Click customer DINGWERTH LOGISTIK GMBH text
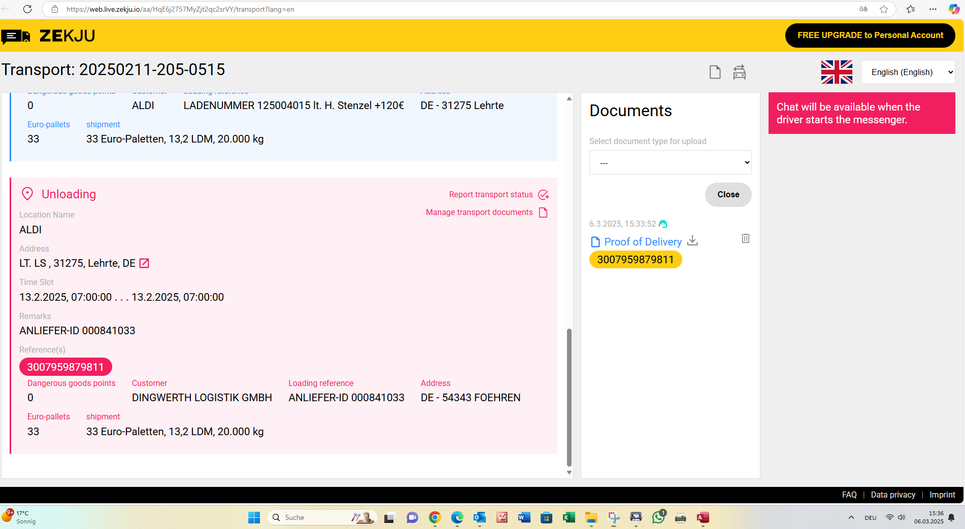Screen dimensions: 965x529 click(202, 398)
